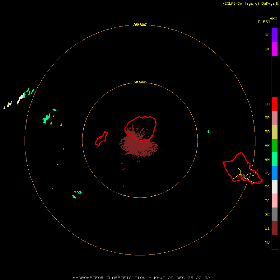Click the 100 NMI range ring label

coord(140,25)
